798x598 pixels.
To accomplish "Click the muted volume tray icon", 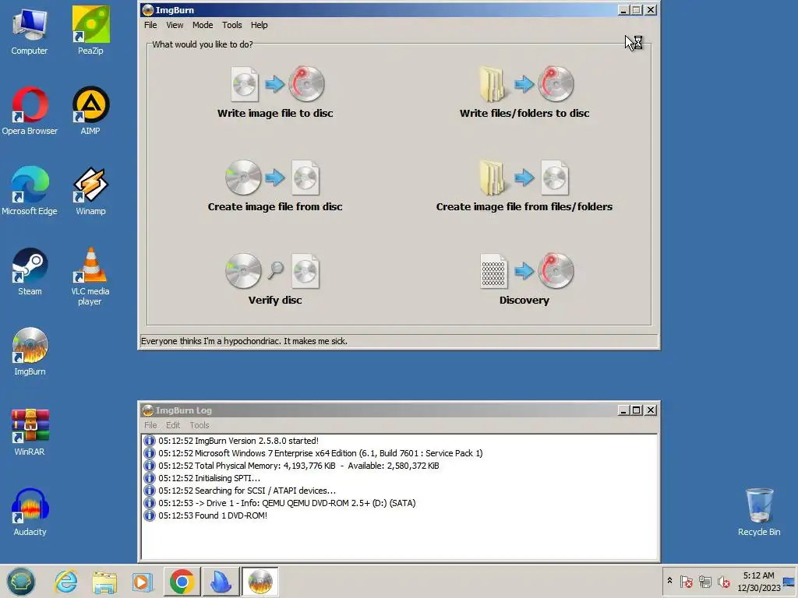I will (723, 581).
